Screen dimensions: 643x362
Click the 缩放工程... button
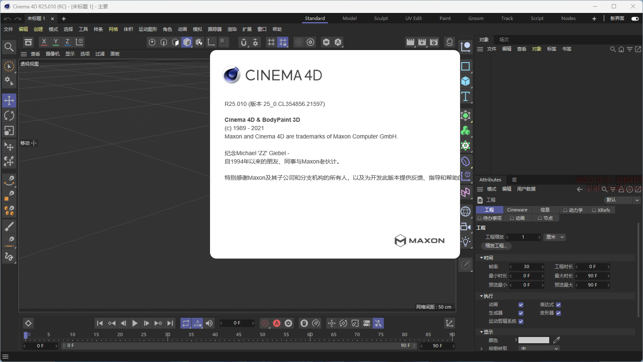tap(496, 246)
